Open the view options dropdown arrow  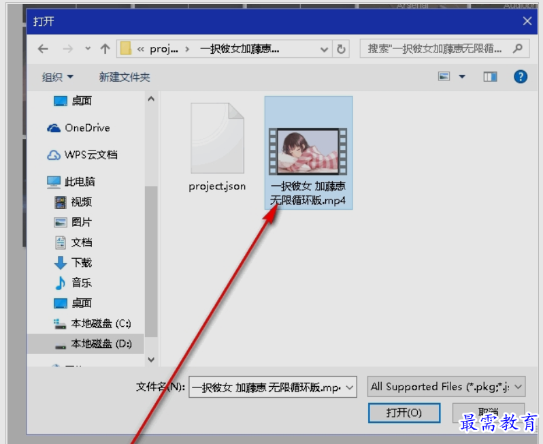462,76
